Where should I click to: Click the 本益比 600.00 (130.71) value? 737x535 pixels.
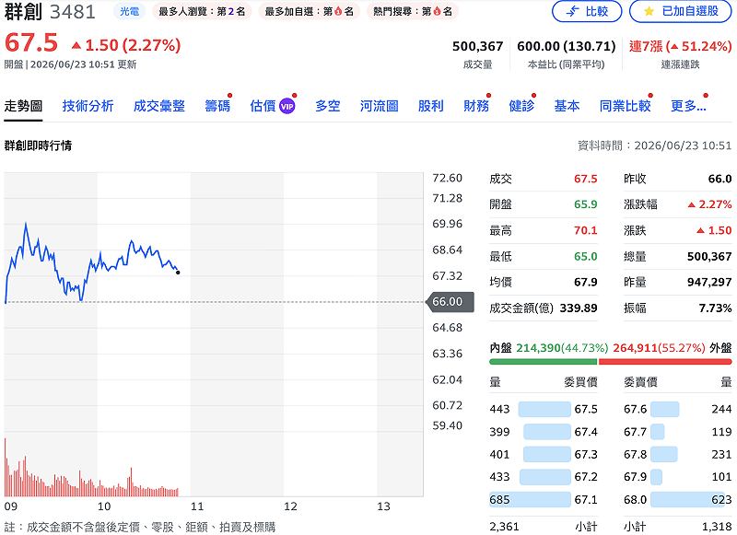tap(566, 46)
